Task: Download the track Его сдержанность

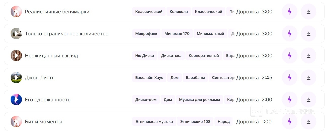Action: (x=308, y=100)
